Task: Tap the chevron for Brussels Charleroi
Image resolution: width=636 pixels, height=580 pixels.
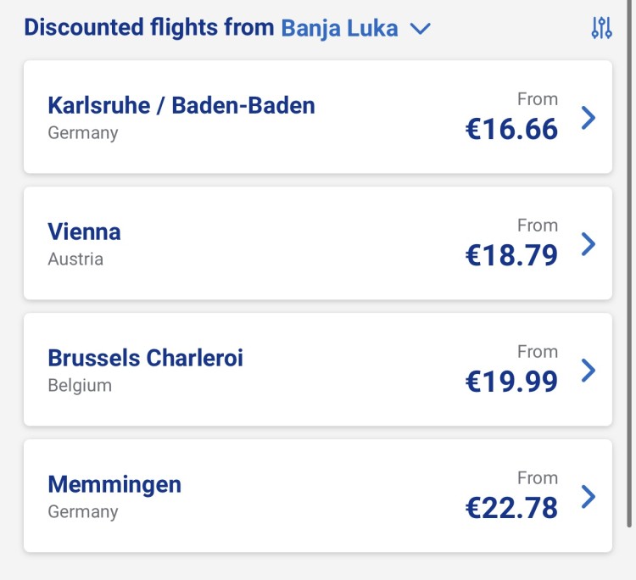Action: point(589,370)
